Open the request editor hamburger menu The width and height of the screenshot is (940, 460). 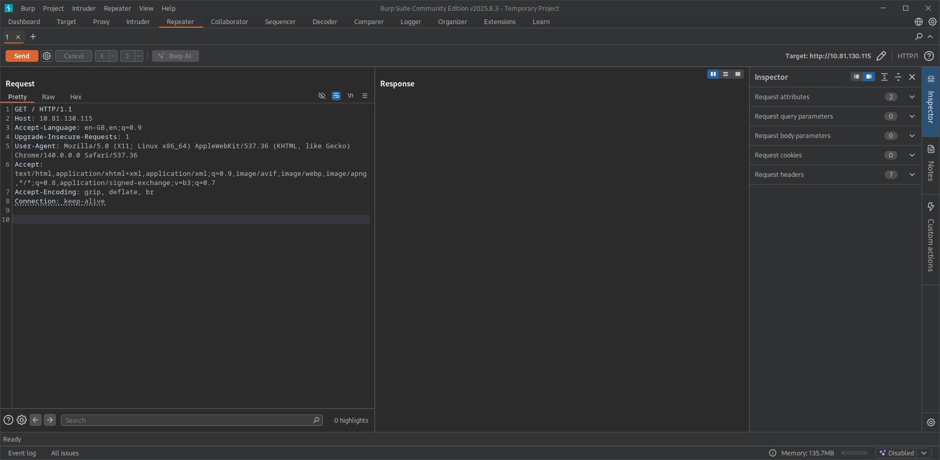[x=364, y=96]
